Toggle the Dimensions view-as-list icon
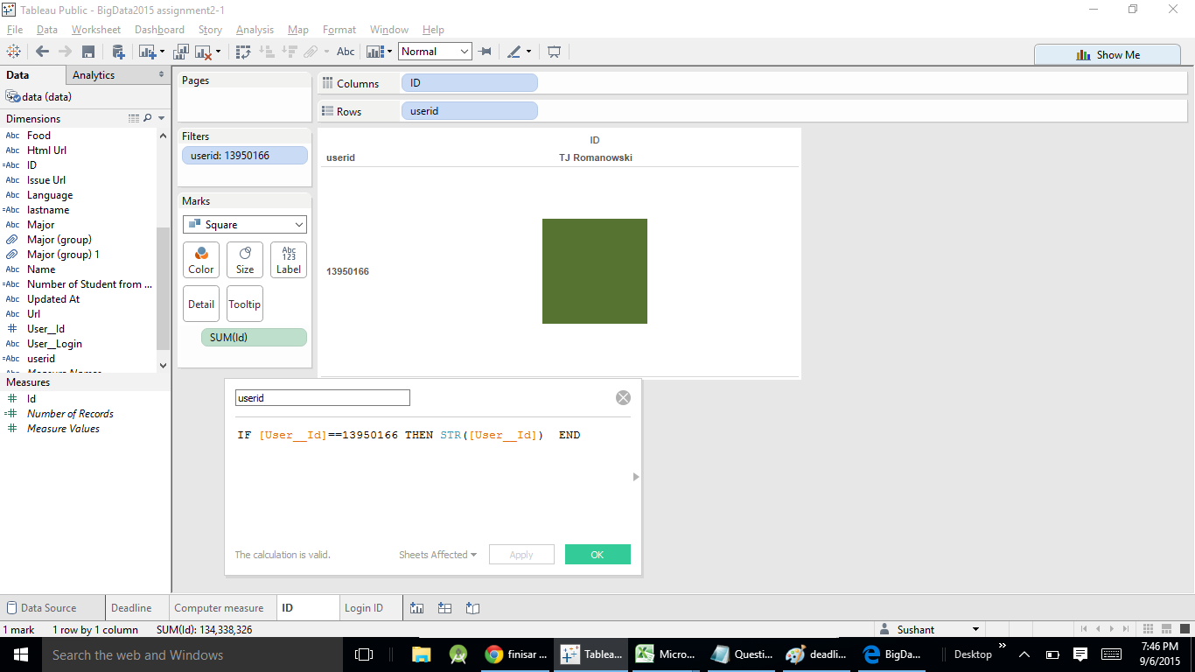This screenshot has height=672, width=1195. (x=134, y=118)
